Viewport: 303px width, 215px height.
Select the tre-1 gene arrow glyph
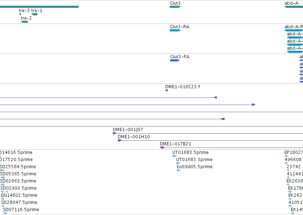point(34,14)
